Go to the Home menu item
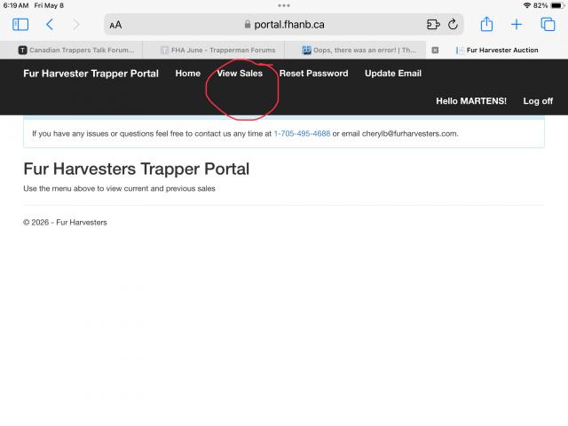The height and width of the screenshot is (426, 568). coord(187,73)
